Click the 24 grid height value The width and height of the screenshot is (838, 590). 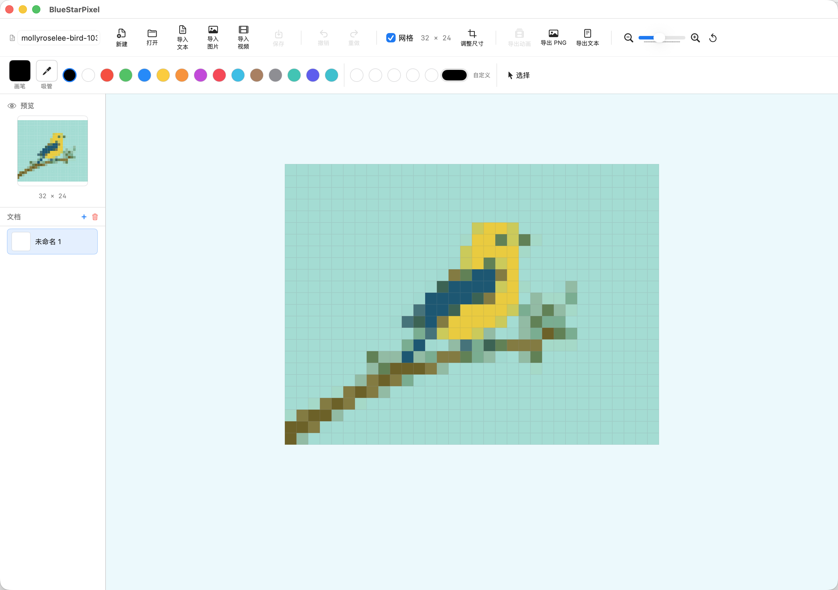447,38
